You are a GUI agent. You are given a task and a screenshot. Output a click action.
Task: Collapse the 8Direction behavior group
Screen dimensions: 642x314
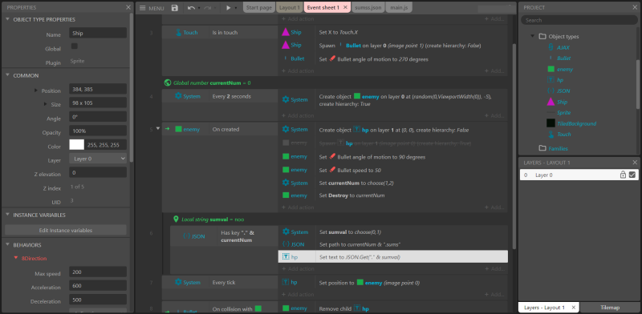pyautogui.click(x=16, y=258)
